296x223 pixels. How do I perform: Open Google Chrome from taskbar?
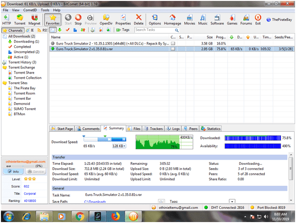coord(80,216)
